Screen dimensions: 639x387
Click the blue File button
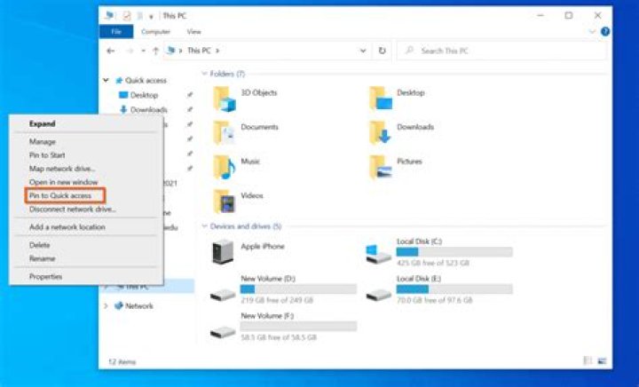115,31
